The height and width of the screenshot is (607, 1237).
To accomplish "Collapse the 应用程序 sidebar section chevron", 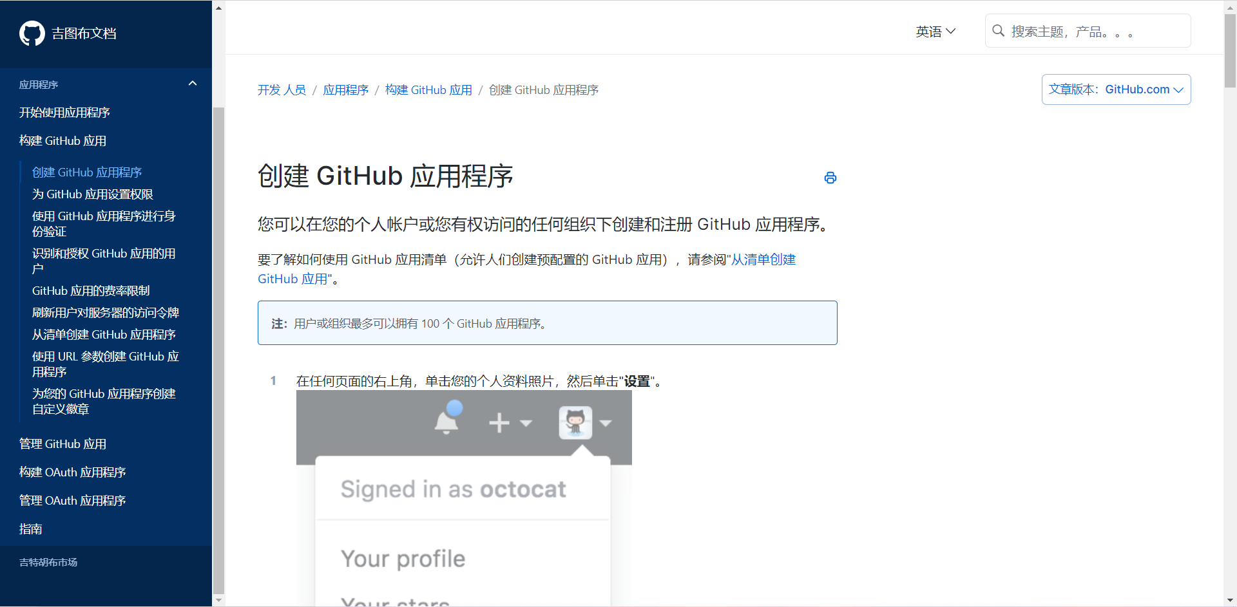I will (x=192, y=84).
